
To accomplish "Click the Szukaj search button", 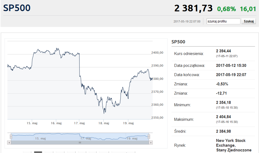I will tap(249, 21).
